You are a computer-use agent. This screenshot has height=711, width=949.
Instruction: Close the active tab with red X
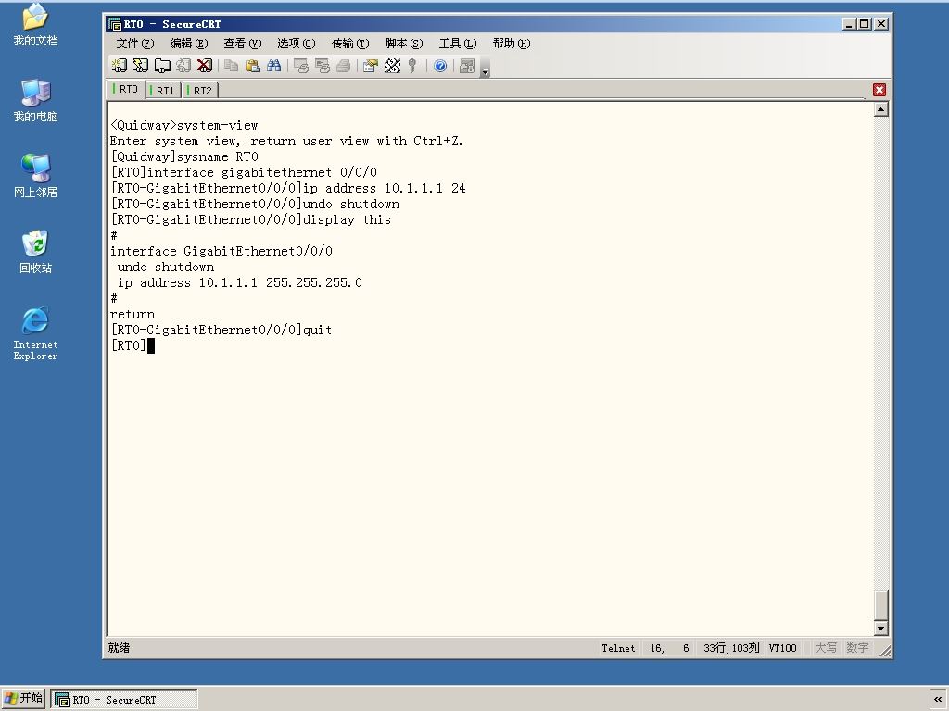pyautogui.click(x=879, y=90)
